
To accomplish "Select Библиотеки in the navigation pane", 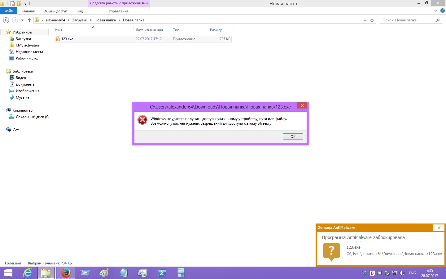I will pos(23,71).
